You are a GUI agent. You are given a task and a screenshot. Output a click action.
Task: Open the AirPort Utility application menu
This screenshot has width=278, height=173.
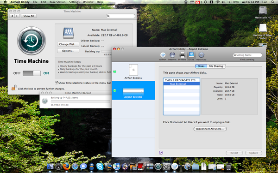click(x=20, y=2)
